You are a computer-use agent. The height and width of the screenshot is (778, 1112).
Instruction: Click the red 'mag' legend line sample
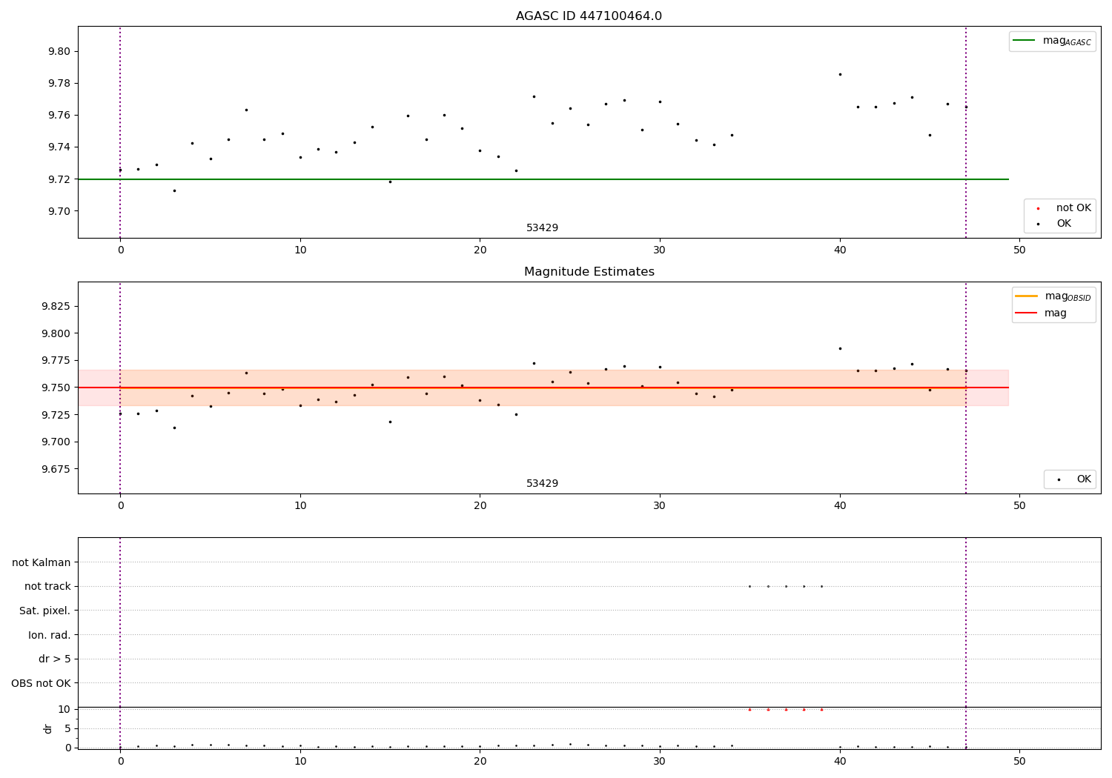[1027, 313]
